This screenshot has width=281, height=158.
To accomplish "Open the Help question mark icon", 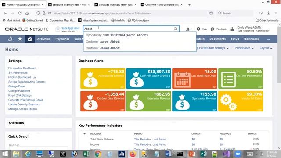I will [198, 29].
